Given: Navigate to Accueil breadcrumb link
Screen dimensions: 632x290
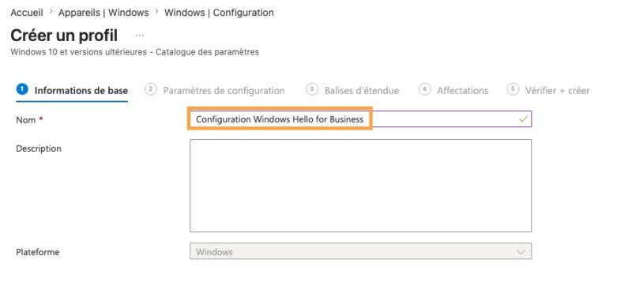Looking at the screenshot, I should click(x=27, y=13).
